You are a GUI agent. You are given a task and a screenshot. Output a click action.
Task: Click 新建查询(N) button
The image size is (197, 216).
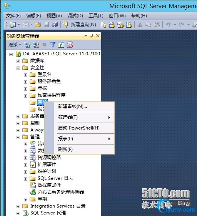pos(80,25)
